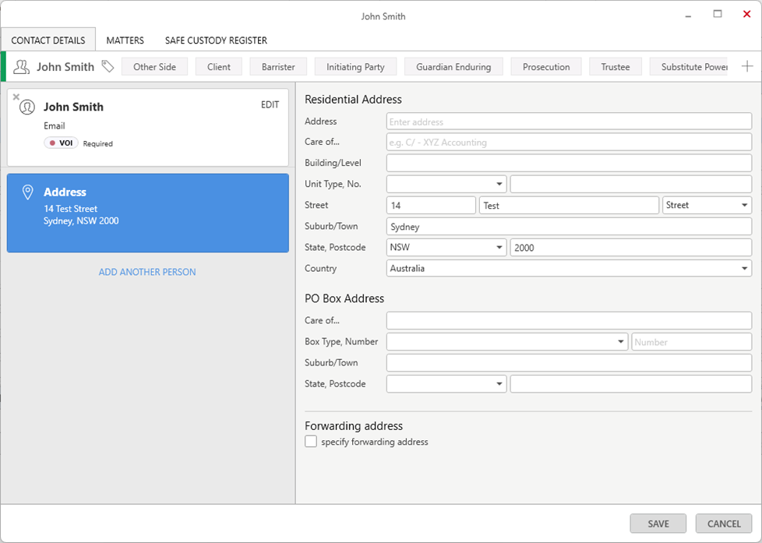This screenshot has height=543, width=762.
Task: Tick the specify forwarding address checkbox
Action: click(311, 442)
